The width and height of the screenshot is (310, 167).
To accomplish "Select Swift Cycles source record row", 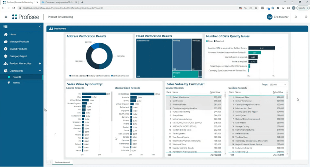I will coord(194,101).
